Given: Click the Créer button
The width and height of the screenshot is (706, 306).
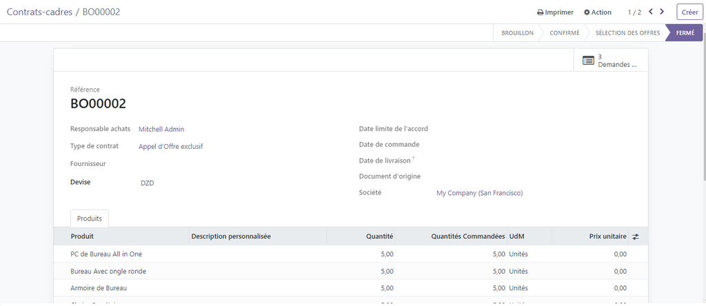Looking at the screenshot, I should tap(689, 12).
